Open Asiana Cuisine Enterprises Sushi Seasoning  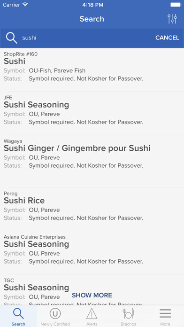(x=92, y=253)
